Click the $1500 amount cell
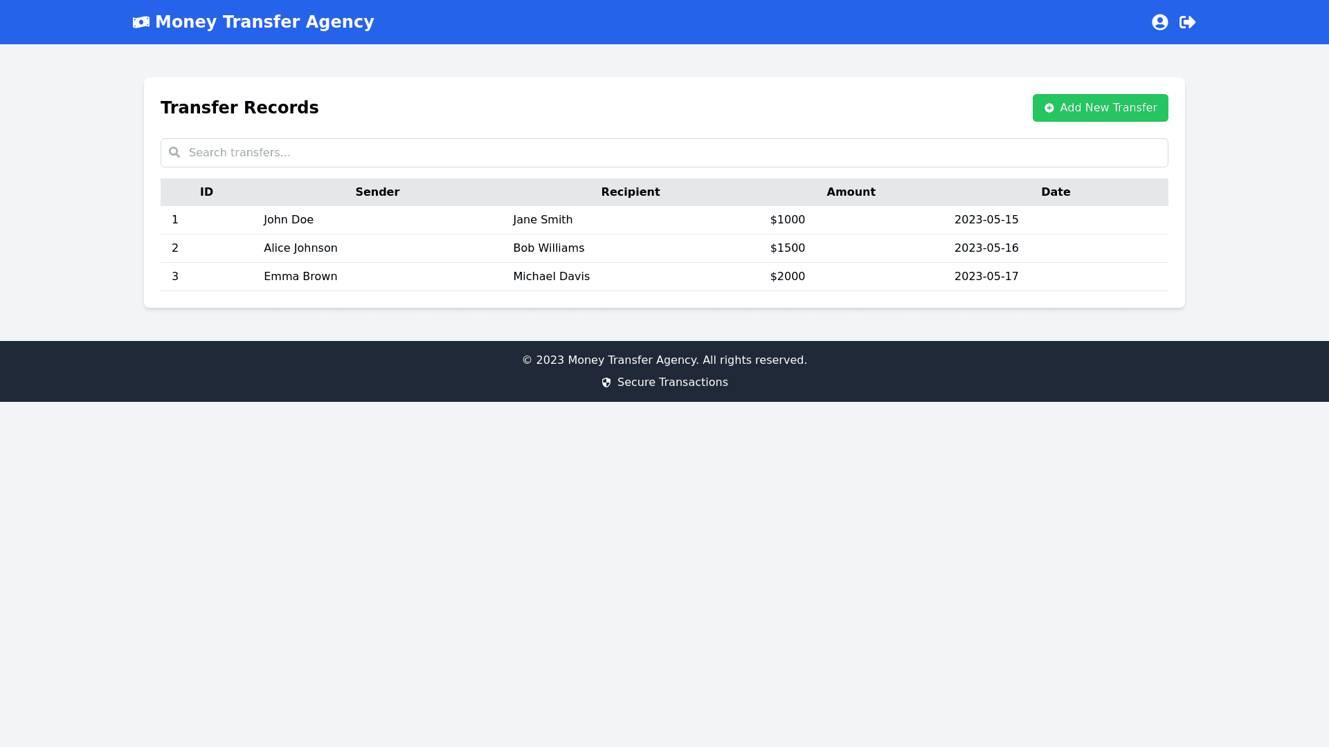Screen dimensions: 1329x747 click(788, 248)
